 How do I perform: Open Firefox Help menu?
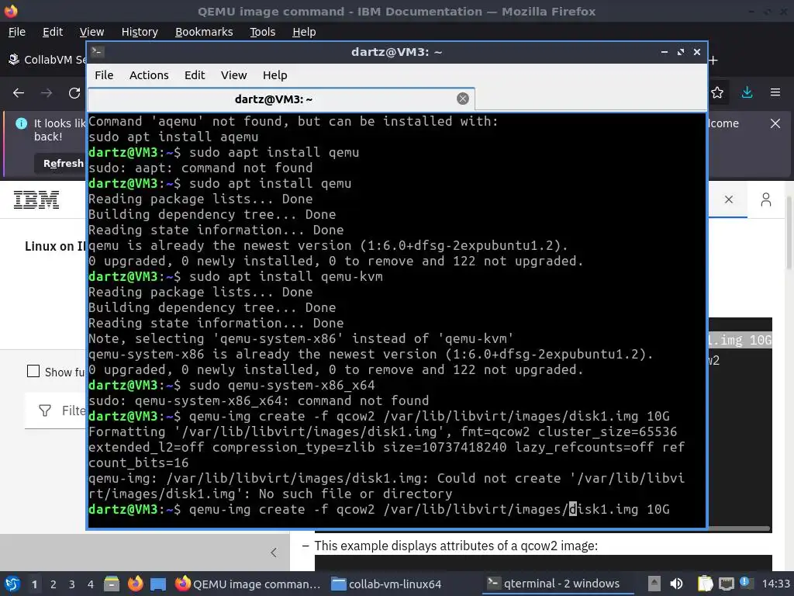[304, 32]
